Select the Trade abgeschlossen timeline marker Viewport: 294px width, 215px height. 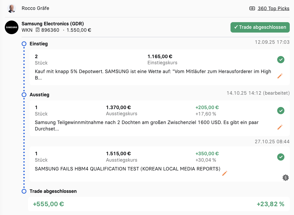(24, 191)
